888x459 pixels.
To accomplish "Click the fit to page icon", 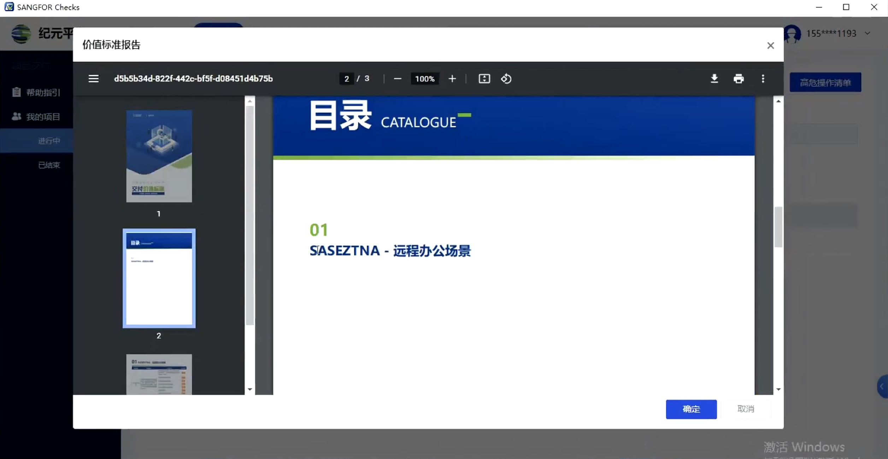I will click(484, 78).
